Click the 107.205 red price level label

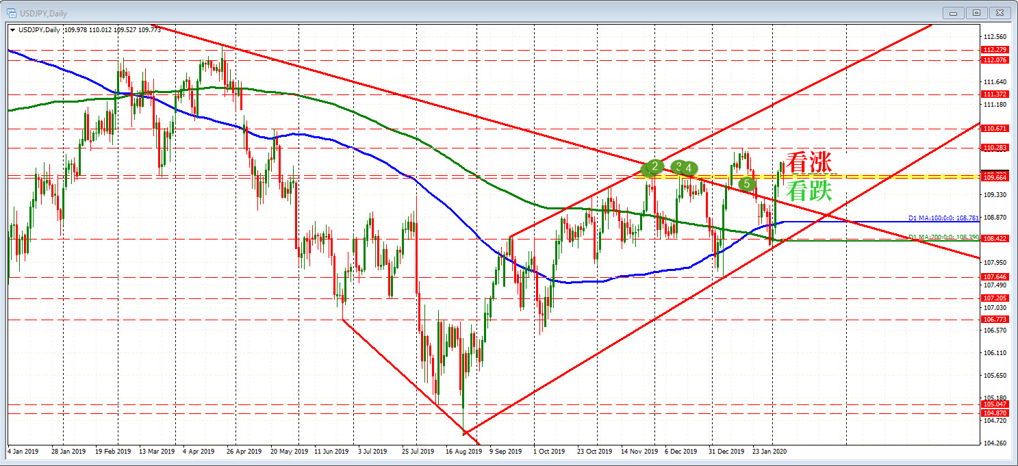[x=993, y=298]
